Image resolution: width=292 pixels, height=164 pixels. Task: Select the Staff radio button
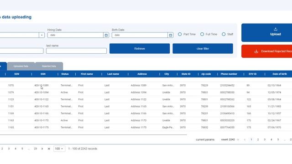pos(224,34)
